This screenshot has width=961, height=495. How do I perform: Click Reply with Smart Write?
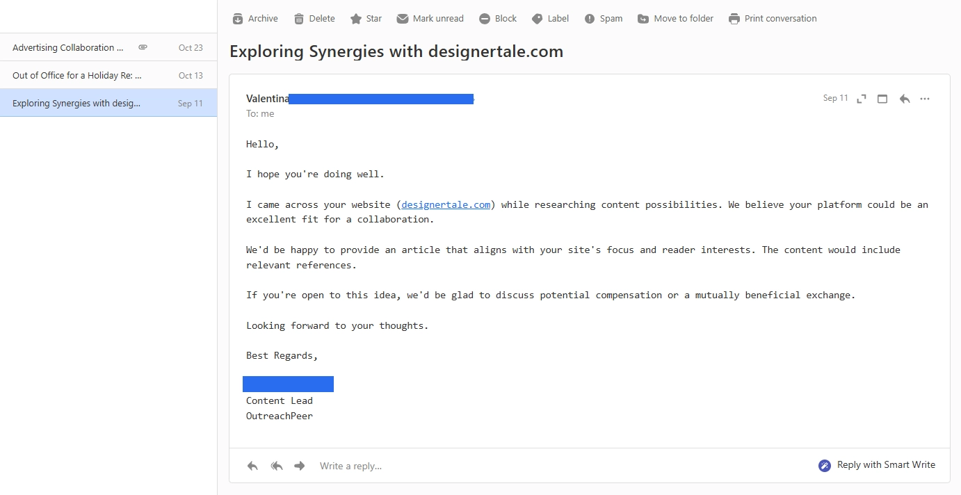point(877,465)
